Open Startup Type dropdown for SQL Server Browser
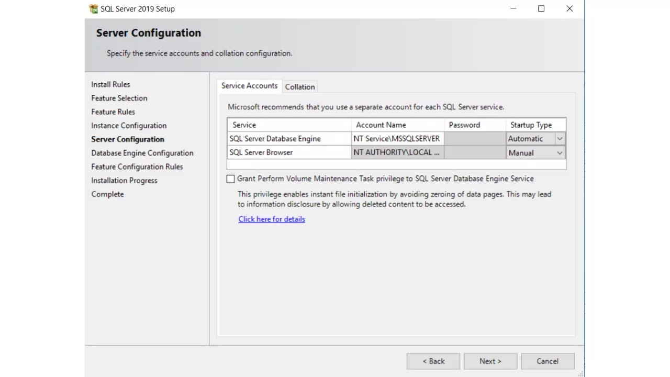Screen dimensions: 670x377 (x=560, y=153)
